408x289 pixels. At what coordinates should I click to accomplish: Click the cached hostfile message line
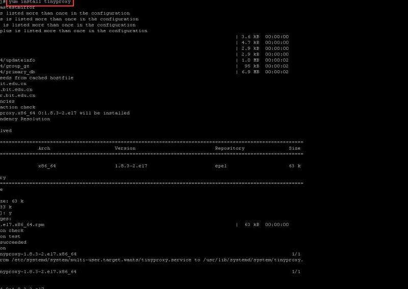click(37, 78)
